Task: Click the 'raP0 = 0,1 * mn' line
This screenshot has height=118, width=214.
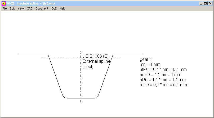Action: 163,85
